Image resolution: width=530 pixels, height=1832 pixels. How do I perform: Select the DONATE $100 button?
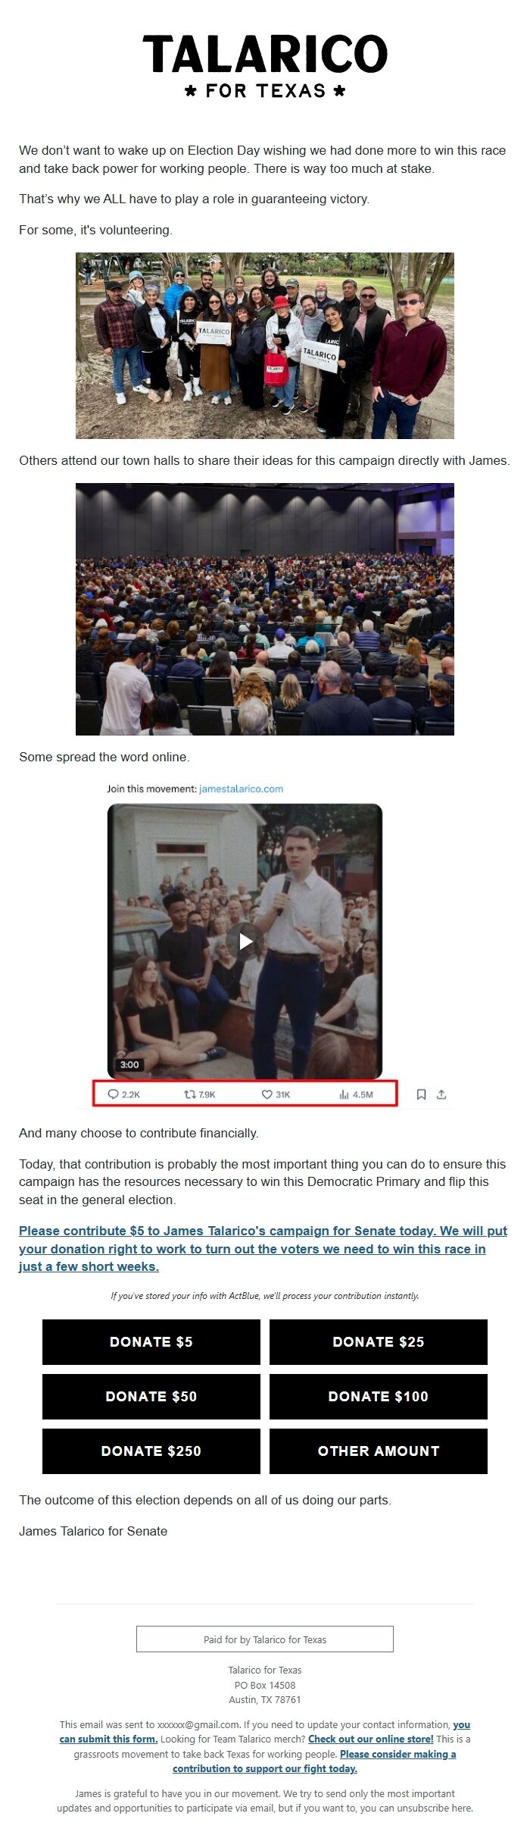pyautogui.click(x=379, y=1396)
